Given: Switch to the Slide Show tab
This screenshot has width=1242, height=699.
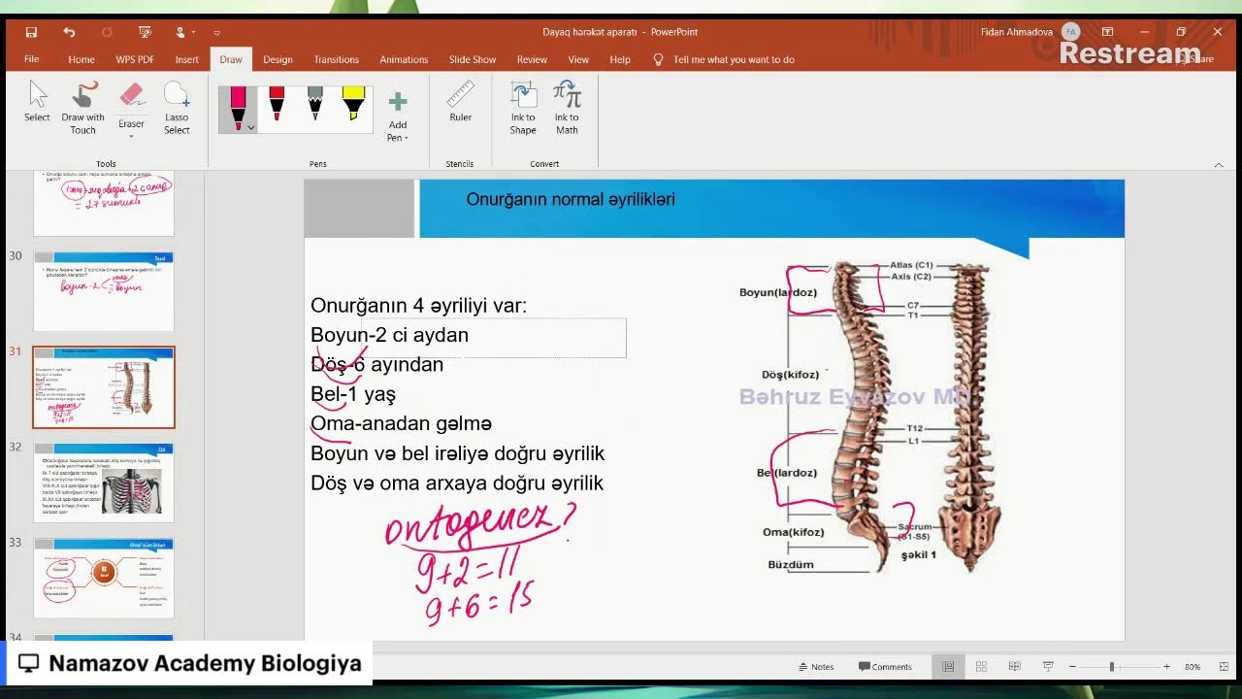Looking at the screenshot, I should [474, 59].
